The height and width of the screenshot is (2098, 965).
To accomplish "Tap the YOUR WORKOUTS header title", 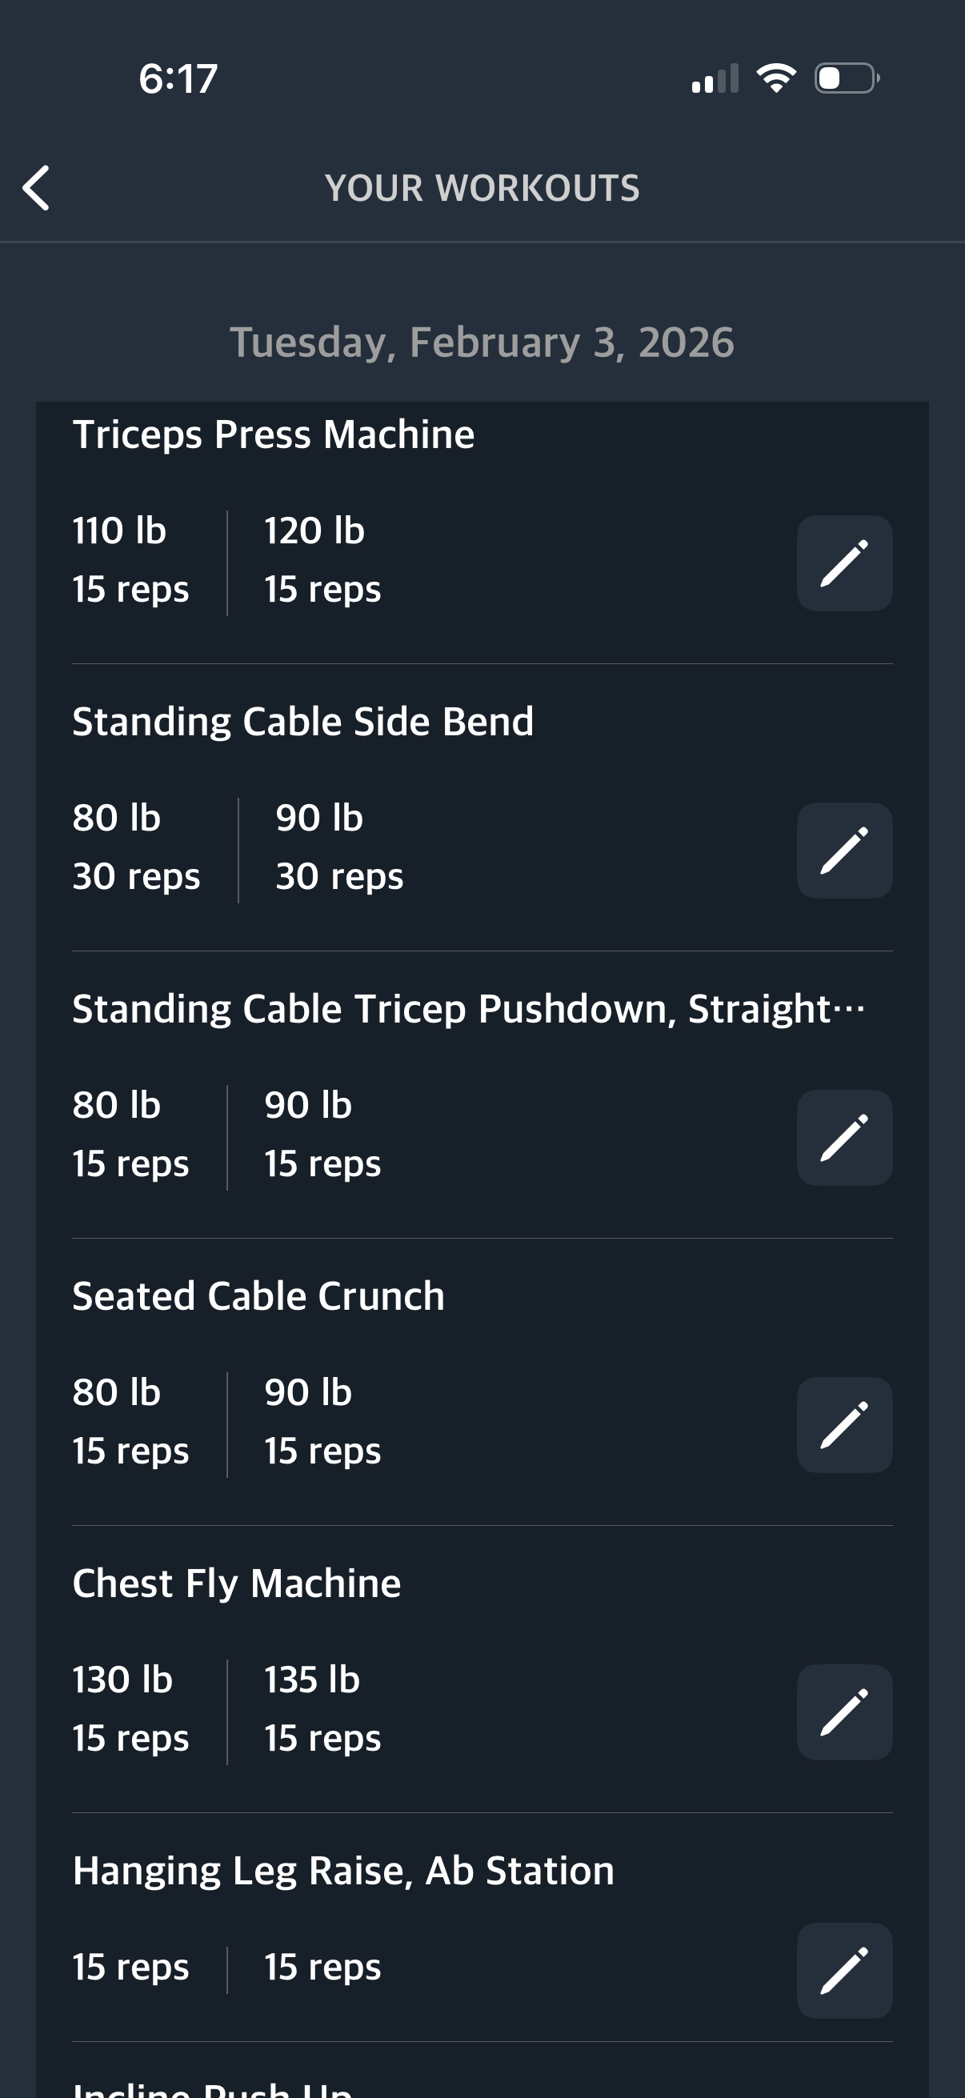I will point(482,188).
